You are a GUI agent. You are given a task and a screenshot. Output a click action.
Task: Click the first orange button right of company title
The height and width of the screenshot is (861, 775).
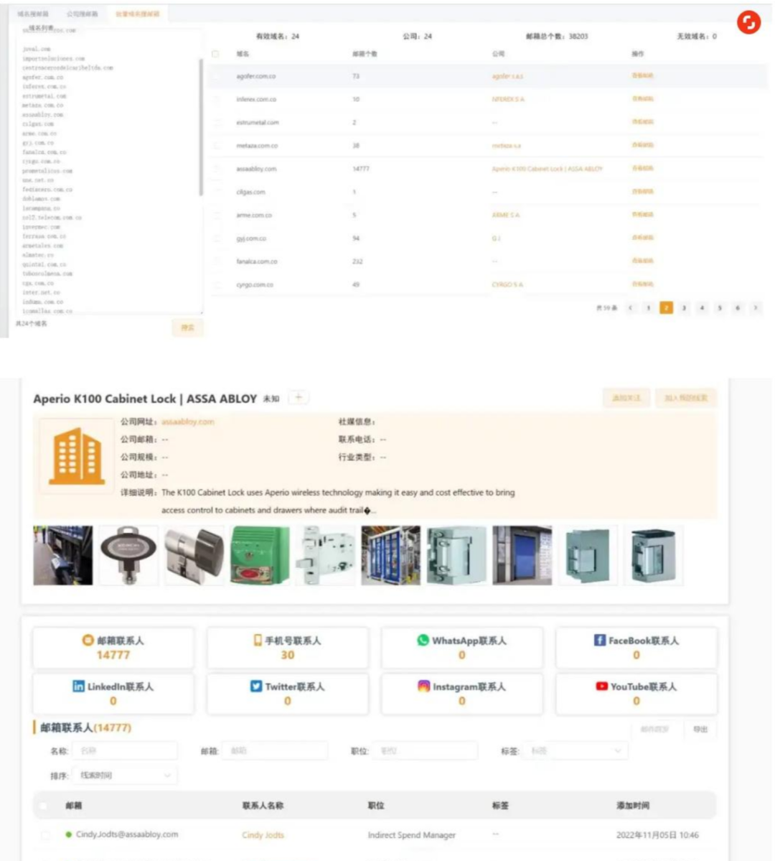(626, 398)
